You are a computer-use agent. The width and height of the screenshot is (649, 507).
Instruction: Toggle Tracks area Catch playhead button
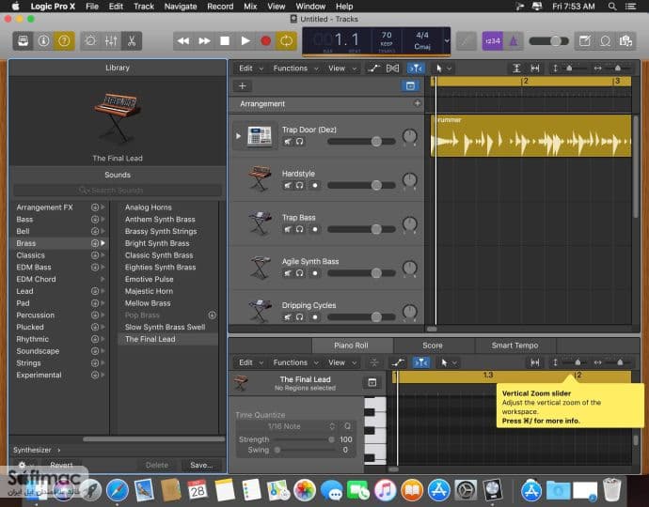416,69
